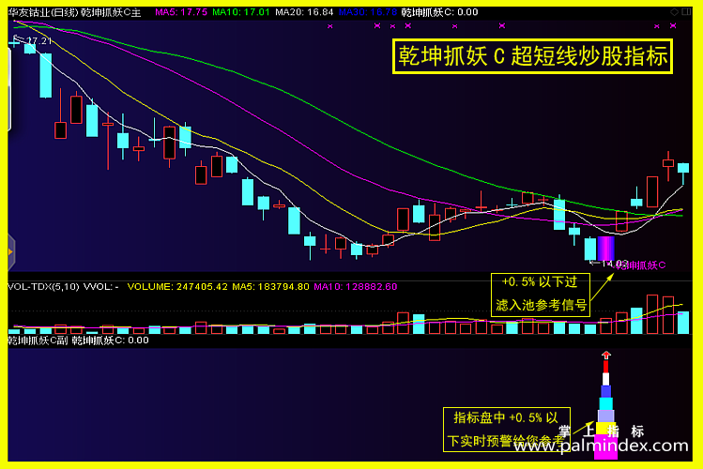Viewport: 703px width, 469px height.
Task: Click the MA30: 16.78 label
Action: (368, 12)
